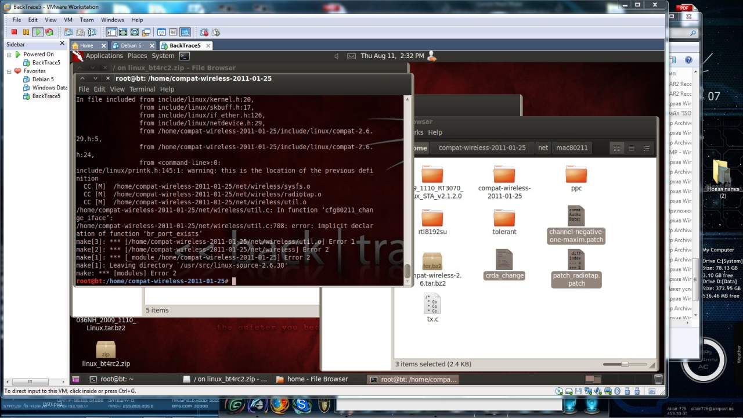Open the linux_bt4rc2.zip desktop file
This screenshot has height=418, width=743.
106,354
